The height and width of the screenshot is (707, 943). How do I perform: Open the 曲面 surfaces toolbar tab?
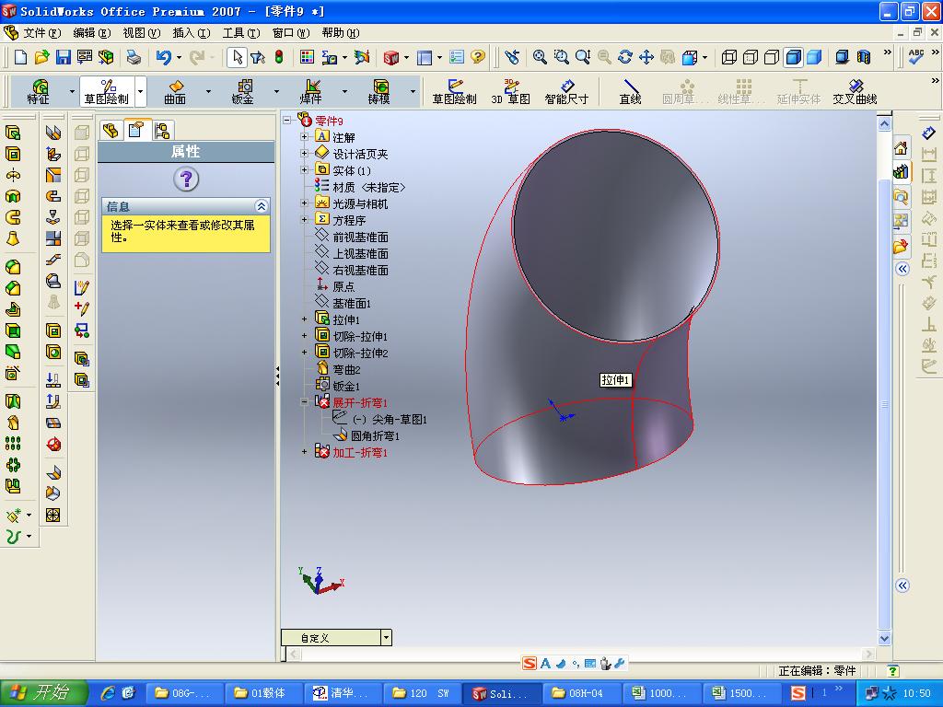[175, 92]
